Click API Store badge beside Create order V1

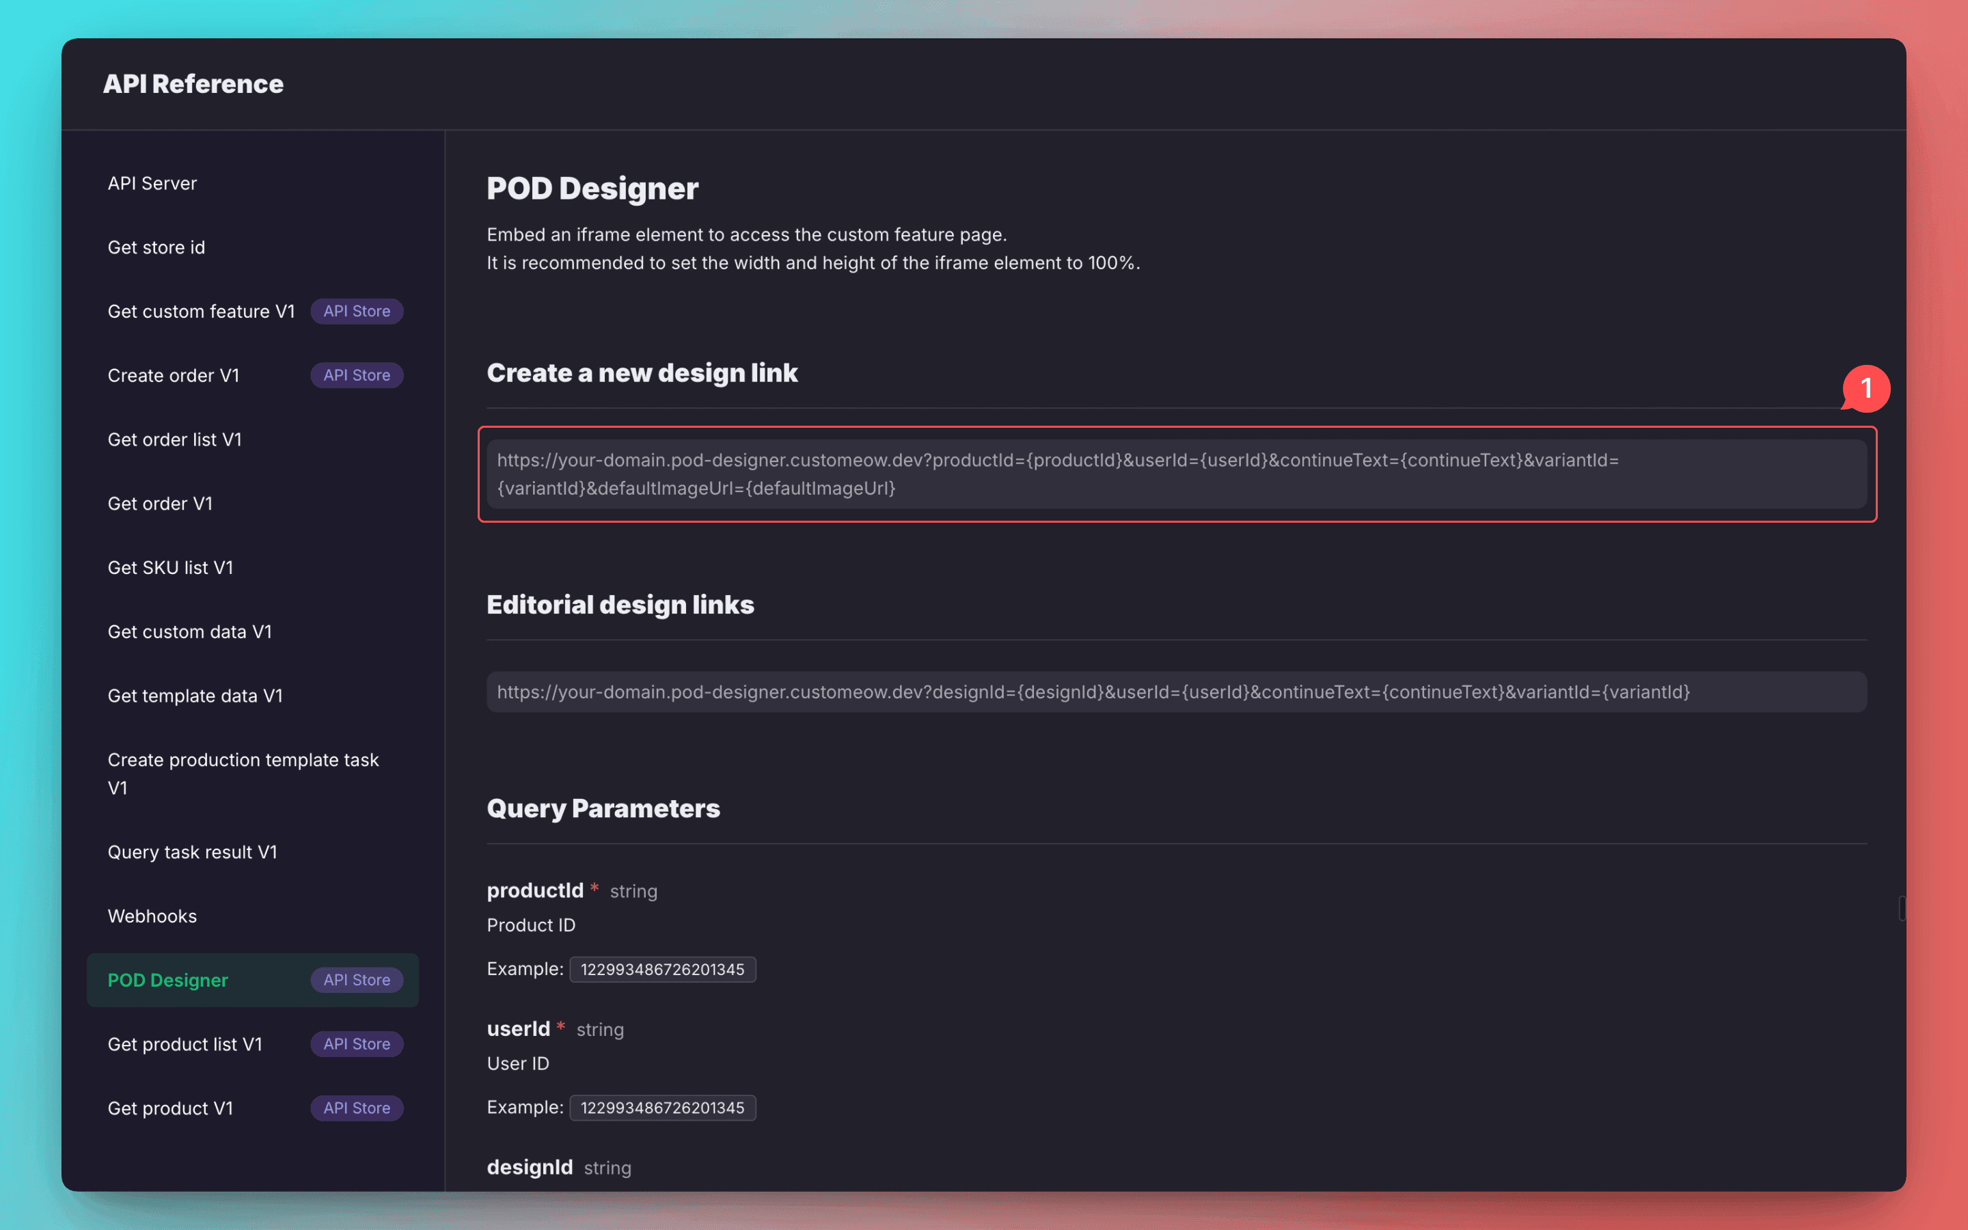pos(356,375)
